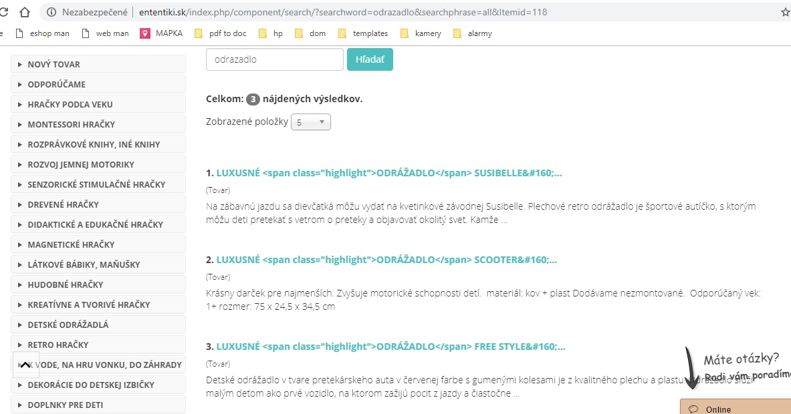The height and width of the screenshot is (414, 791).
Task: Open the alarmy bookmark folder
Action: [473, 33]
